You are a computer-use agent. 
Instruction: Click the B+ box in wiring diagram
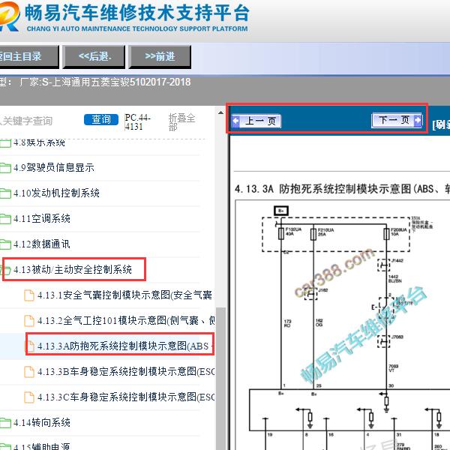point(281,211)
